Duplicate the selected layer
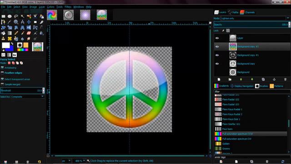 [263, 79]
